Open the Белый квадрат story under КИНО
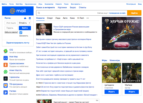The image size is (143, 103). coord(69,95)
